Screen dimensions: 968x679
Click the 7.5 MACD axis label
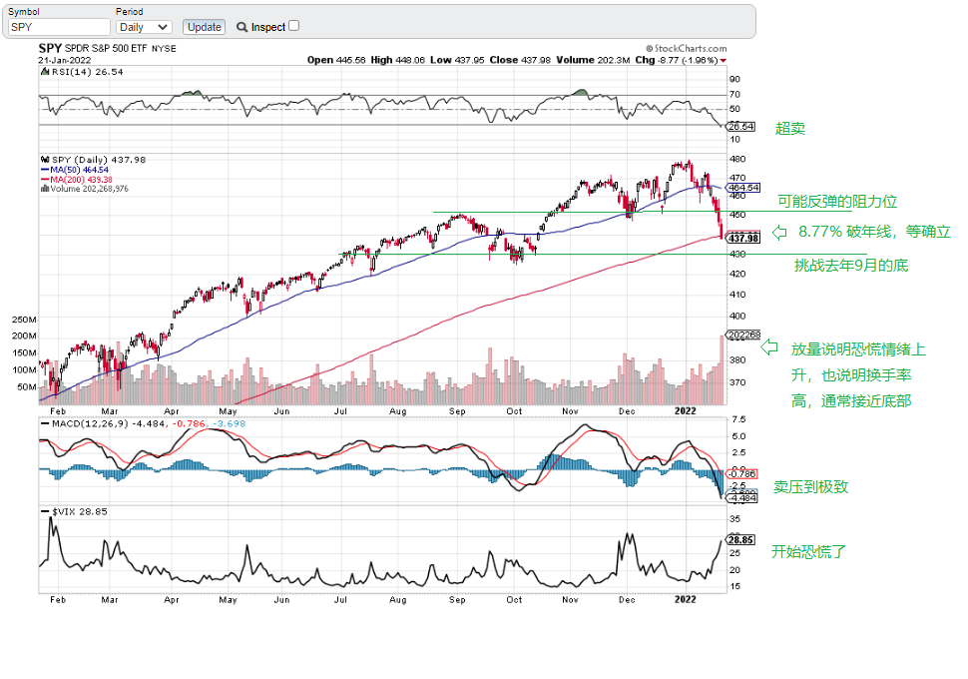point(738,419)
